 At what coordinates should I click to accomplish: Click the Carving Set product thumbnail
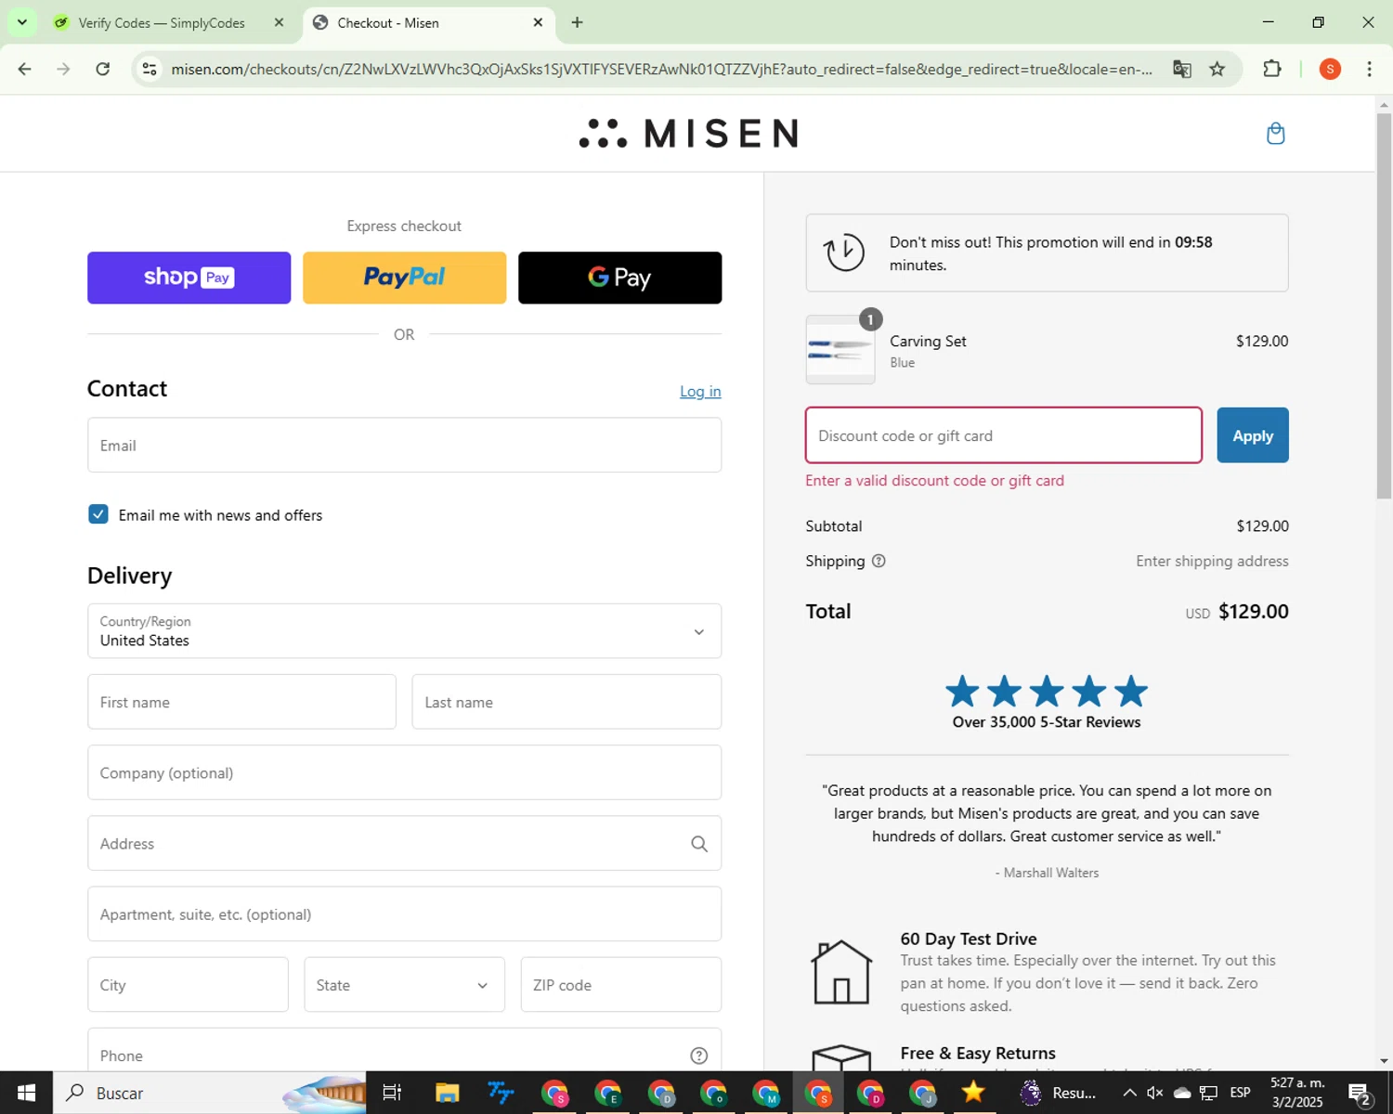pyautogui.click(x=840, y=350)
